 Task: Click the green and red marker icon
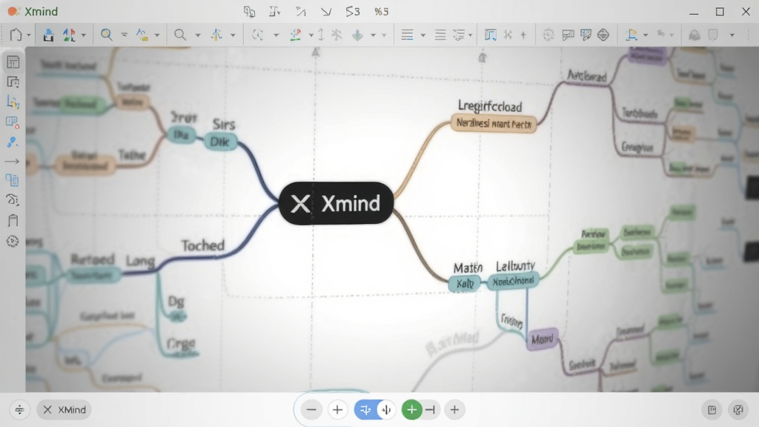tap(295, 35)
